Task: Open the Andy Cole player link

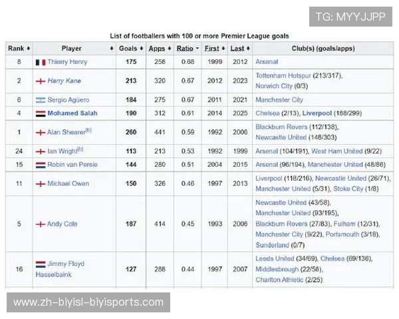Action: tap(62, 224)
